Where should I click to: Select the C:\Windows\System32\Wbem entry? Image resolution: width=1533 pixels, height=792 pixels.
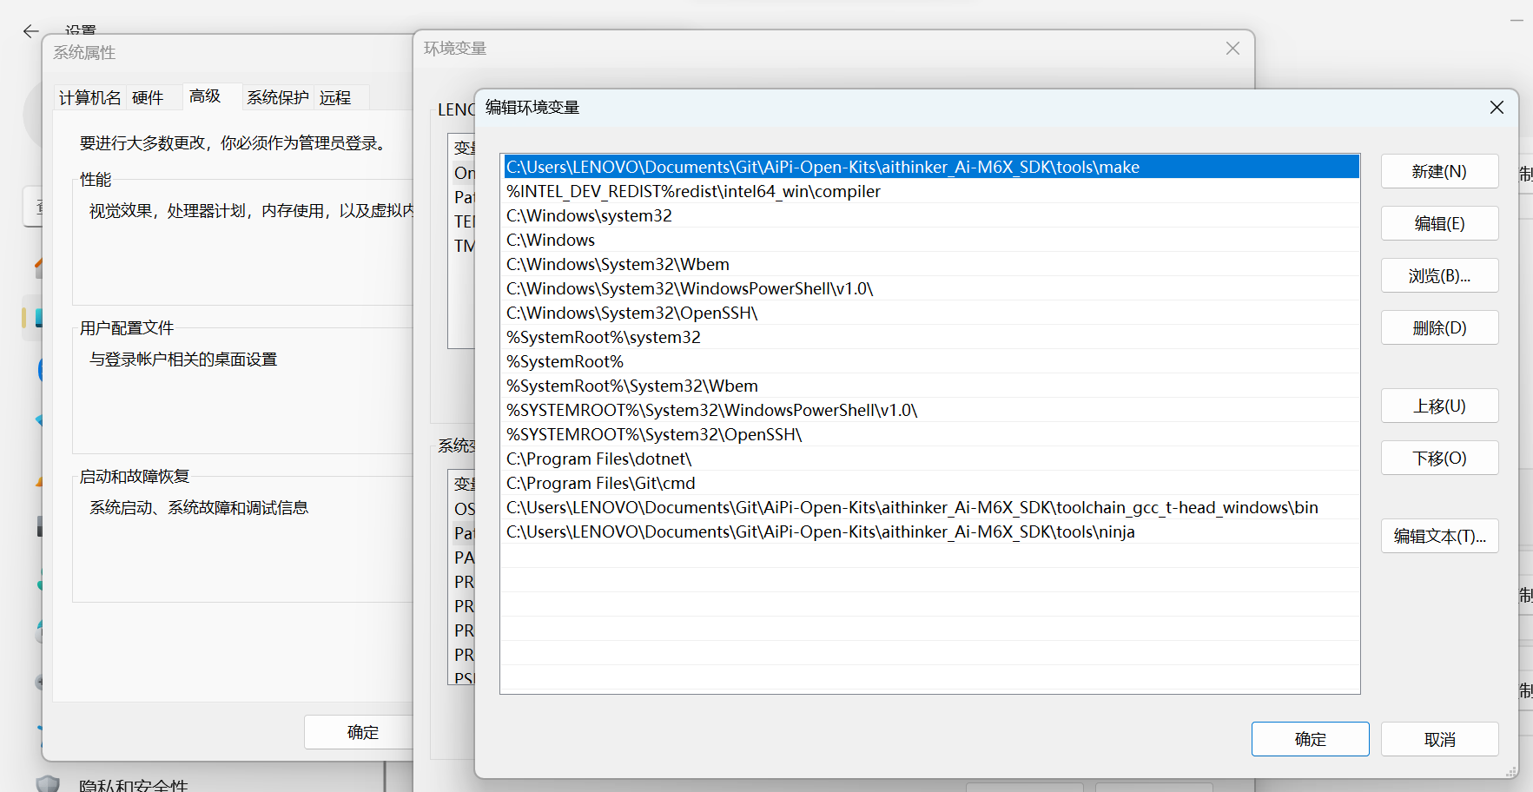pos(930,264)
